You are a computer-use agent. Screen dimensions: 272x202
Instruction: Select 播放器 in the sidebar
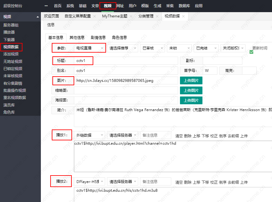[x=9, y=32]
